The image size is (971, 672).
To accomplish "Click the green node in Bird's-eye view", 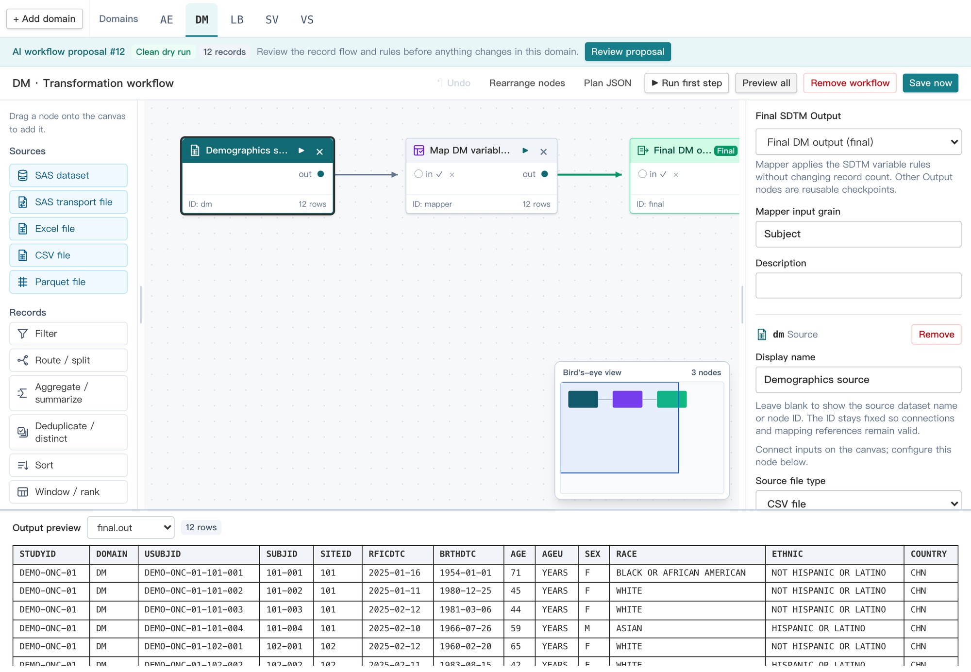I will pos(671,399).
